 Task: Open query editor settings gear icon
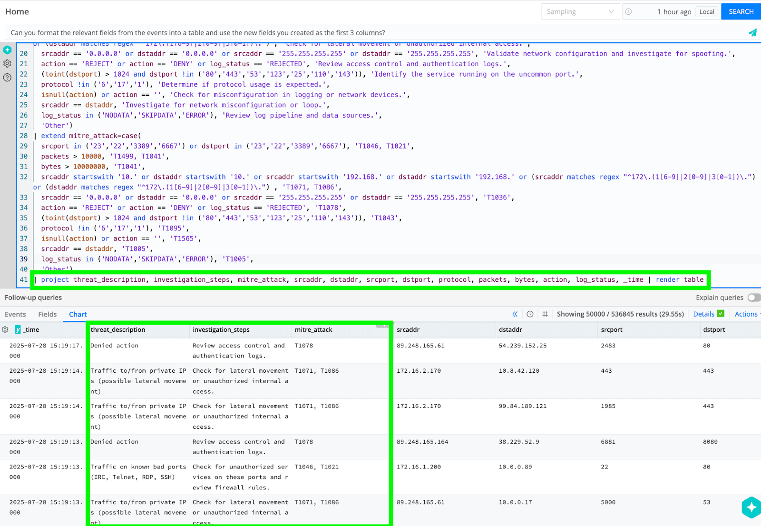coord(7,63)
